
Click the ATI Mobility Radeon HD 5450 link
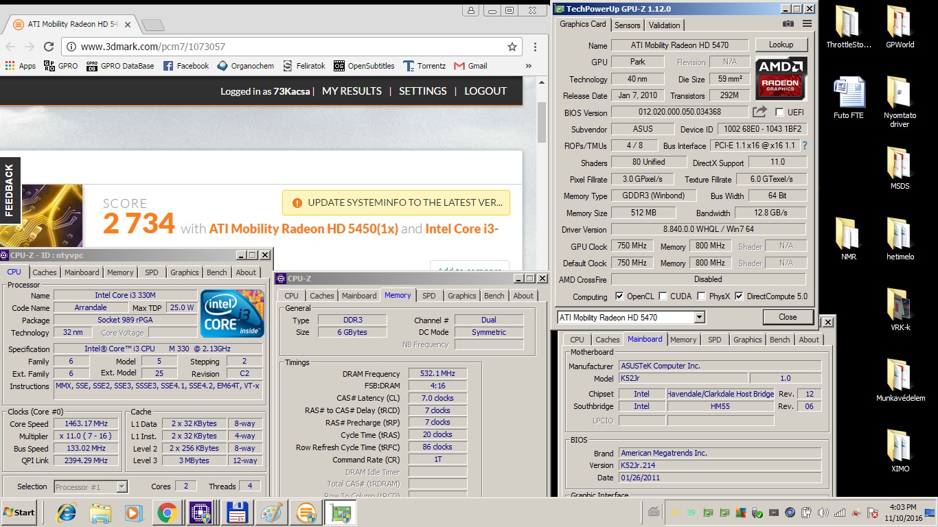[x=304, y=229]
